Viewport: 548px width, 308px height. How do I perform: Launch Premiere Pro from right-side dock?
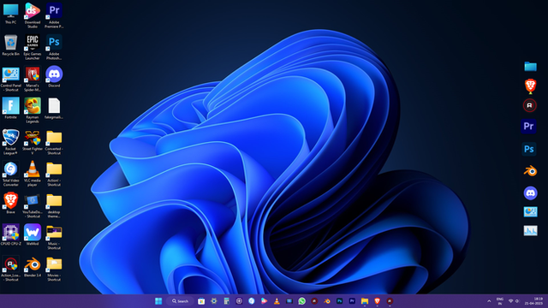529,126
